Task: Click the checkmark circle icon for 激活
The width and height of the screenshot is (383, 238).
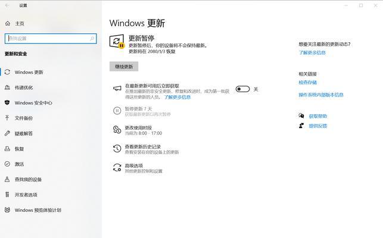Action: click(7, 164)
